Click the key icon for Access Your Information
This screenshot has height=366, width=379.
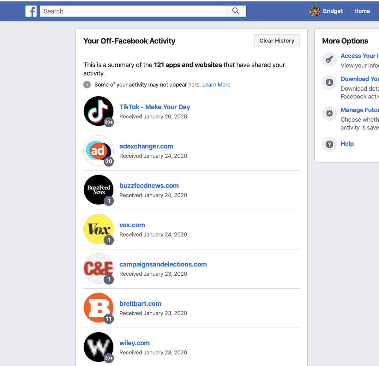point(329,59)
